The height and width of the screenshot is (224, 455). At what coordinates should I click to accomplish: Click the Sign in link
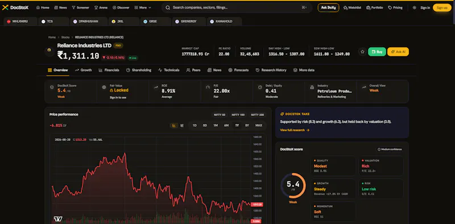(425, 8)
